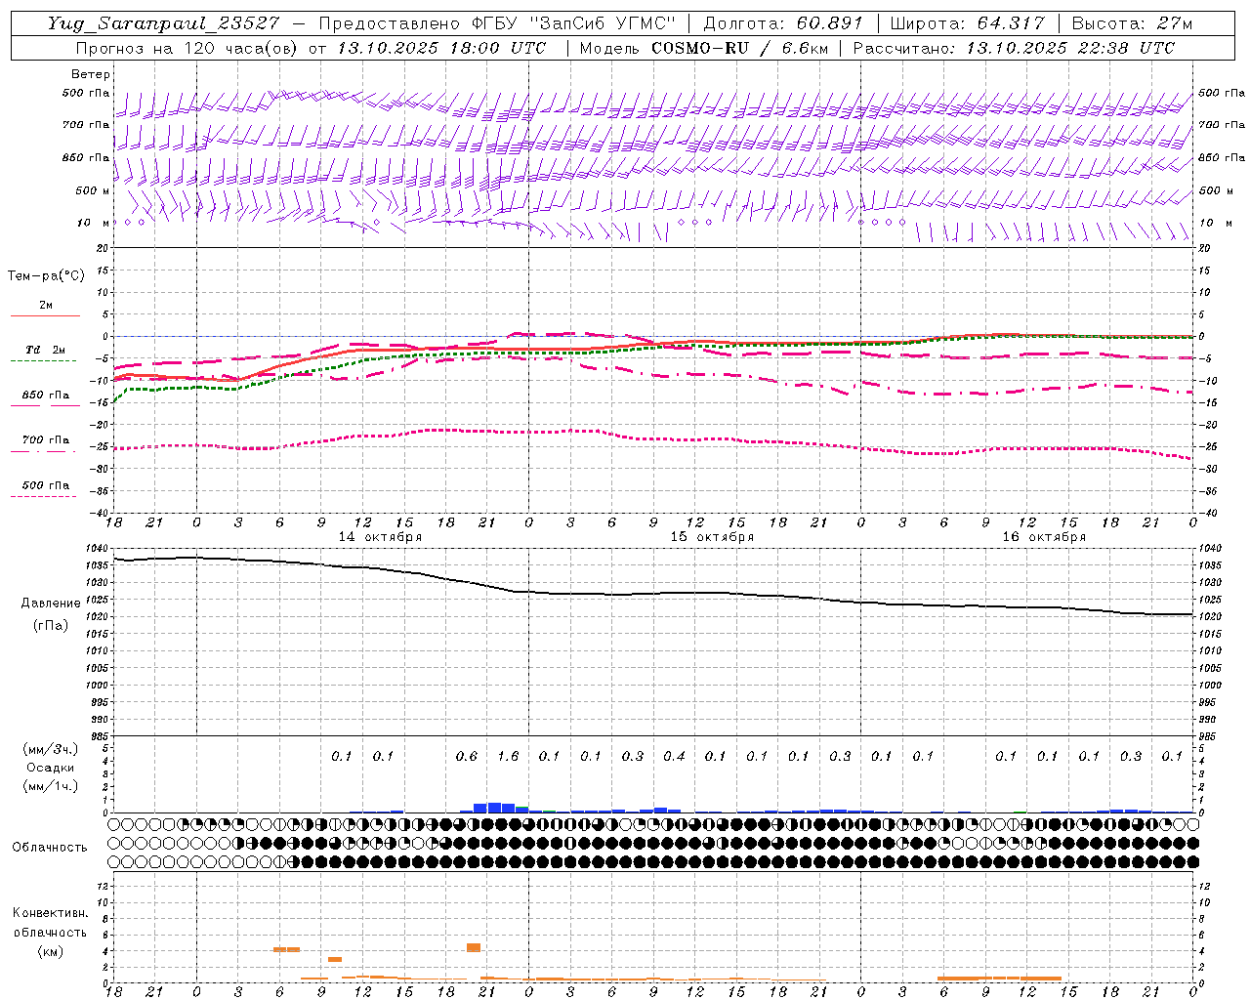1250x1000 pixels.
Task: Click the 'Долгота: 60.891' header field
Action: point(783,23)
